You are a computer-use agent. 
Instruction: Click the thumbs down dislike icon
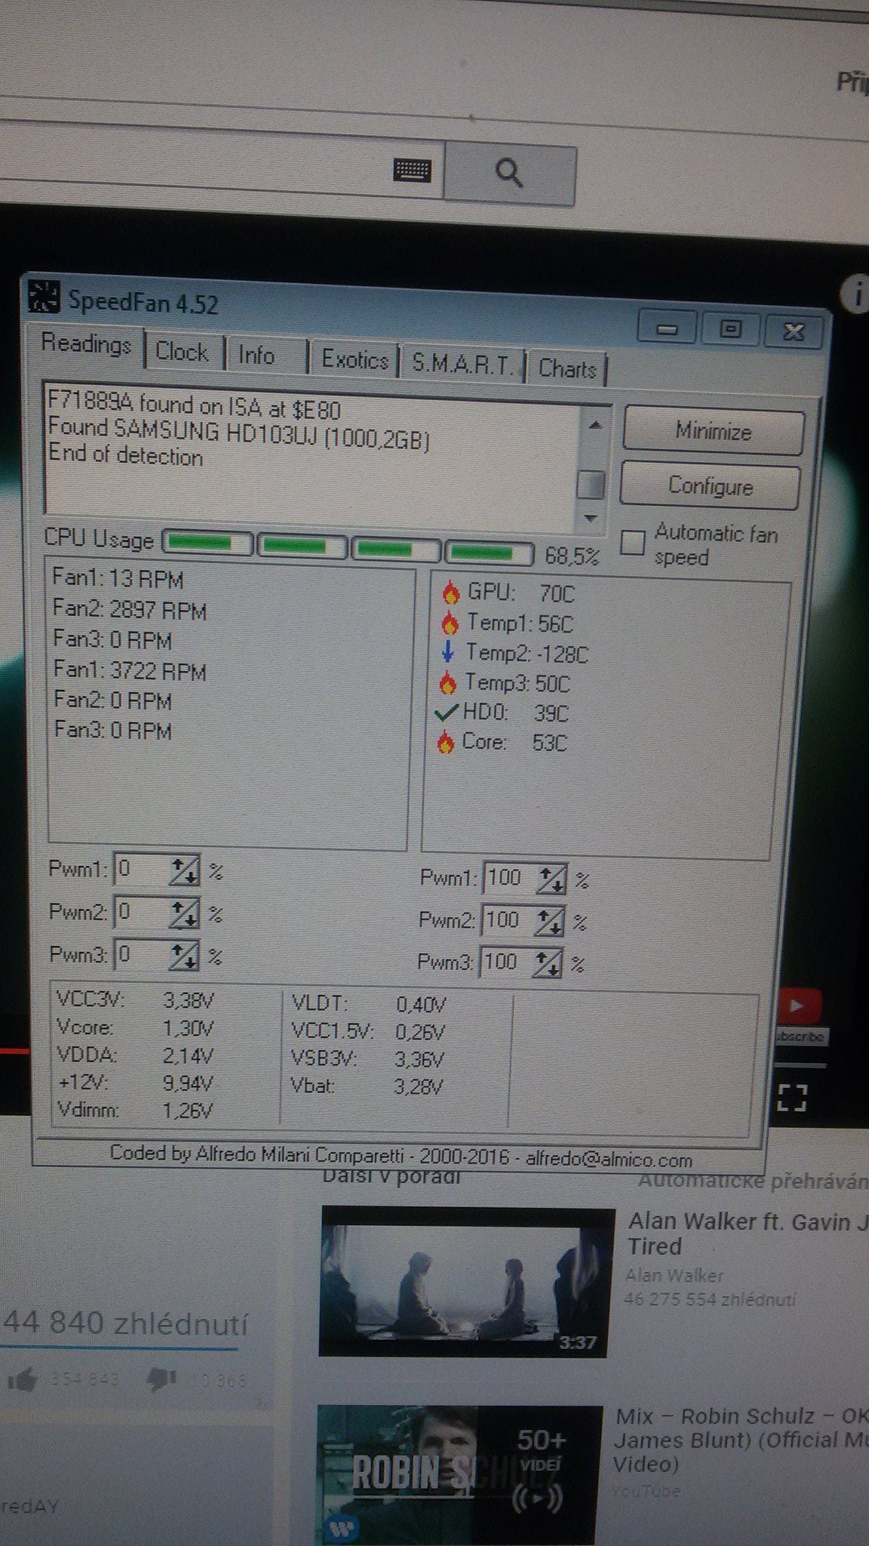(161, 1380)
